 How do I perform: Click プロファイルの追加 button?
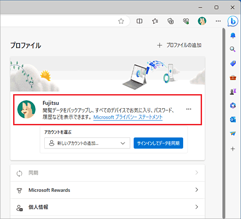pos(179,45)
